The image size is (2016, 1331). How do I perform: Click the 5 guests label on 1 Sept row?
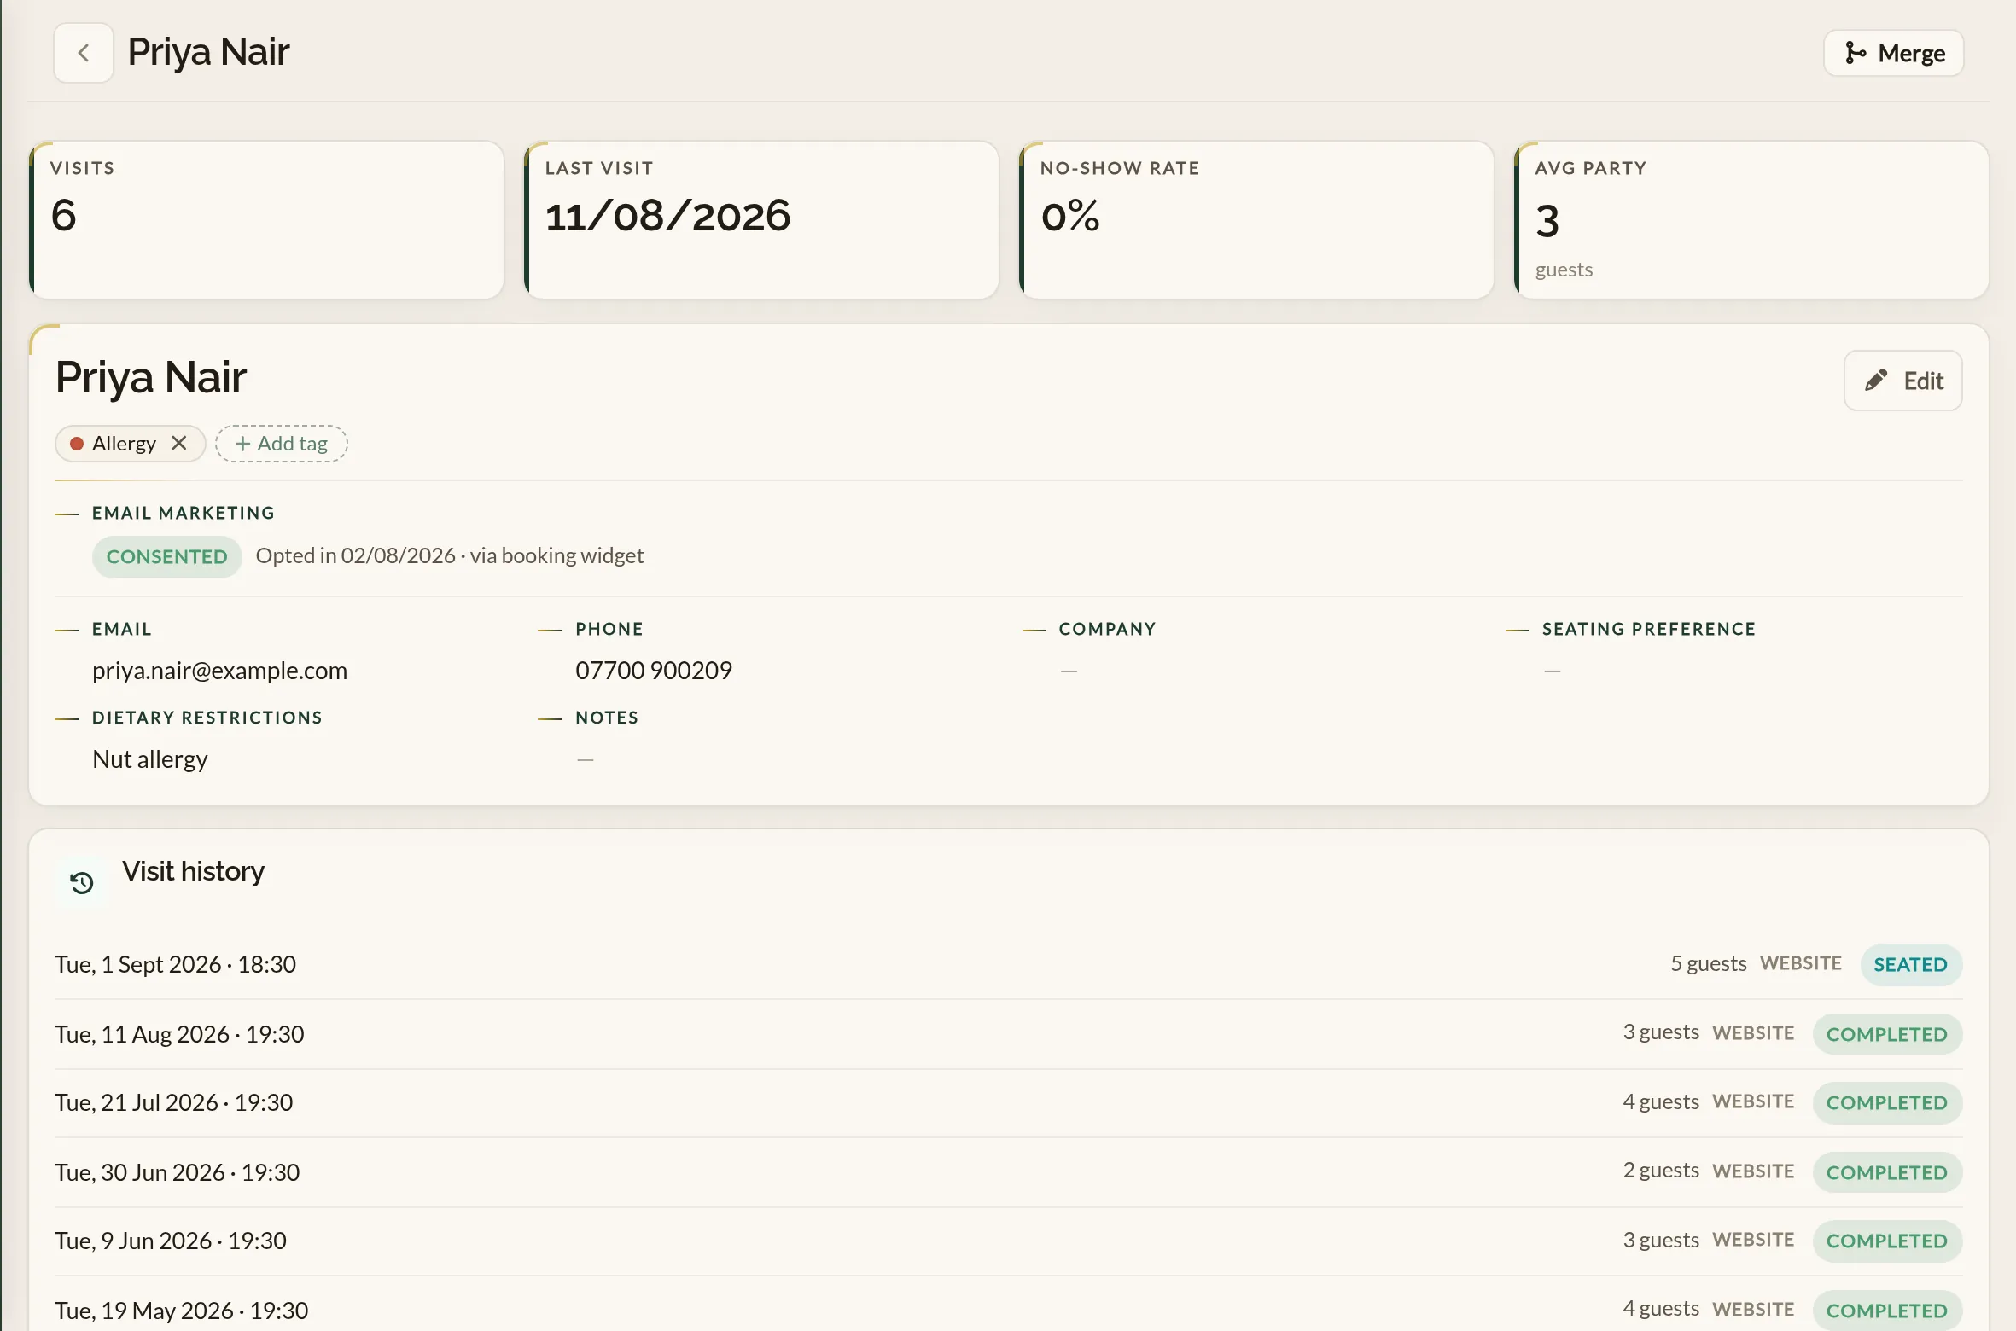pos(1708,963)
